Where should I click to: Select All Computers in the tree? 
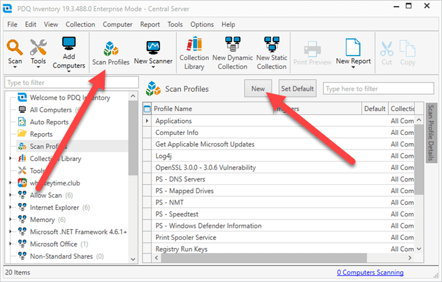(x=51, y=110)
